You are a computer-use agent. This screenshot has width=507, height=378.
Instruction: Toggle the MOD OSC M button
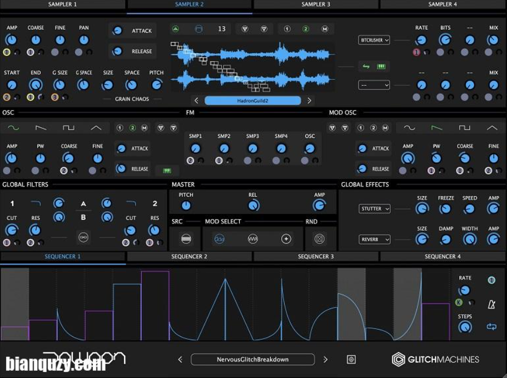tap(385, 128)
